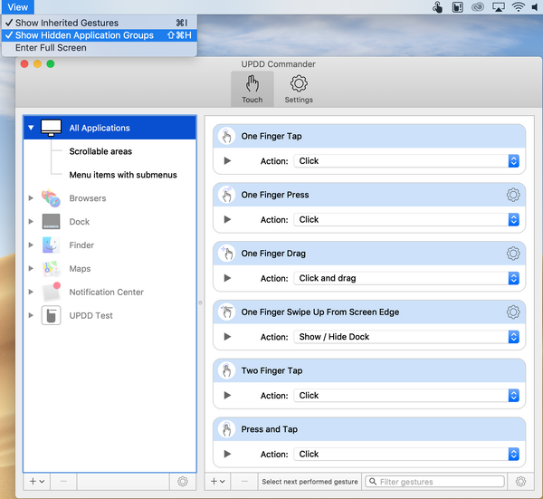This screenshot has width=543, height=499.
Task: Click the remove application minus button
Action: (x=63, y=482)
